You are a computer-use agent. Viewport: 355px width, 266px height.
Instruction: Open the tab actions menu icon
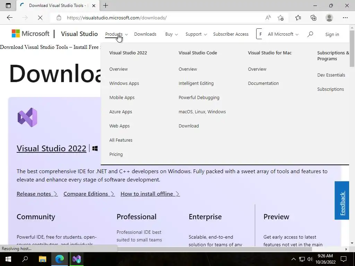point(8,6)
